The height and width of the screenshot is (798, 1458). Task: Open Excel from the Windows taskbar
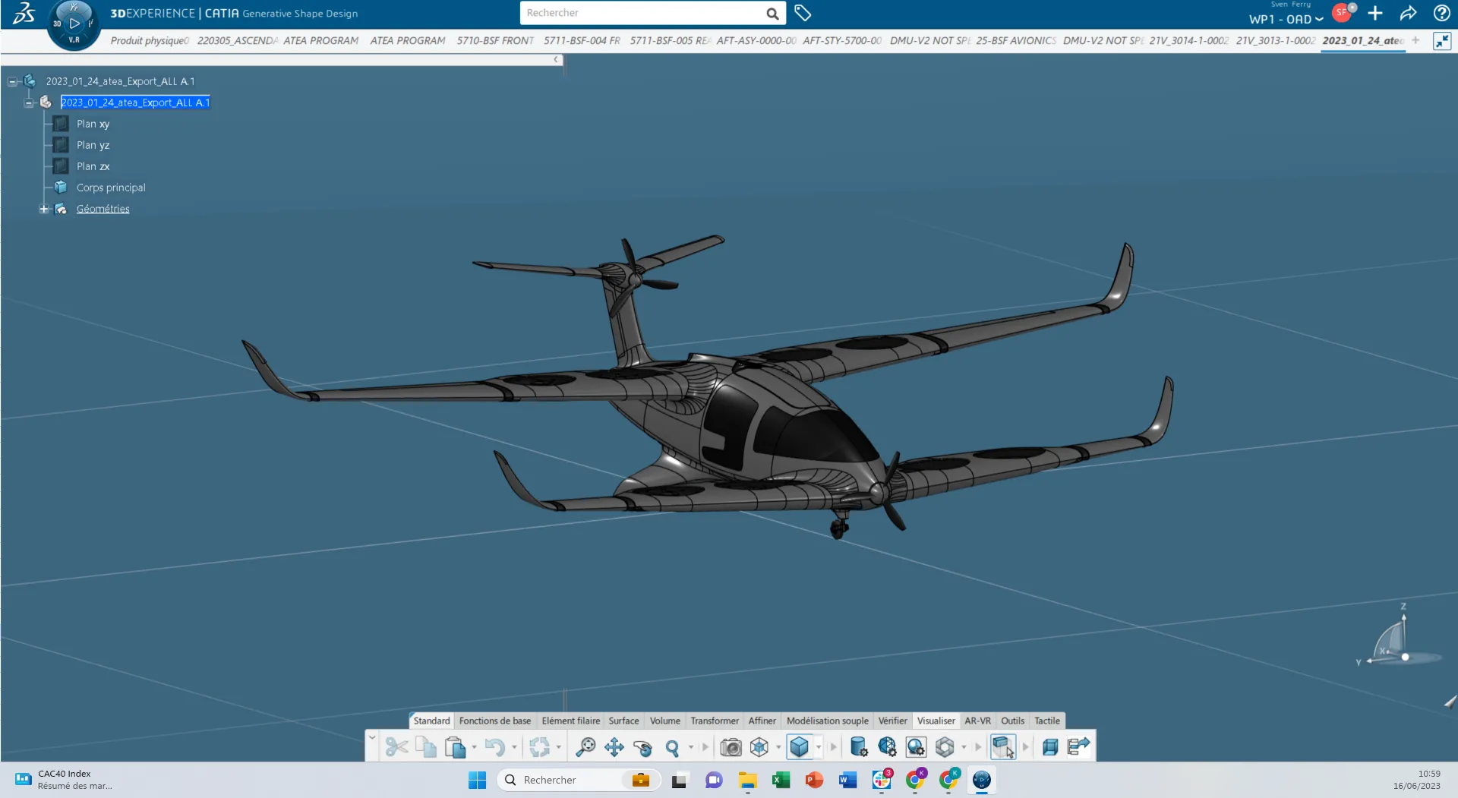(x=781, y=780)
